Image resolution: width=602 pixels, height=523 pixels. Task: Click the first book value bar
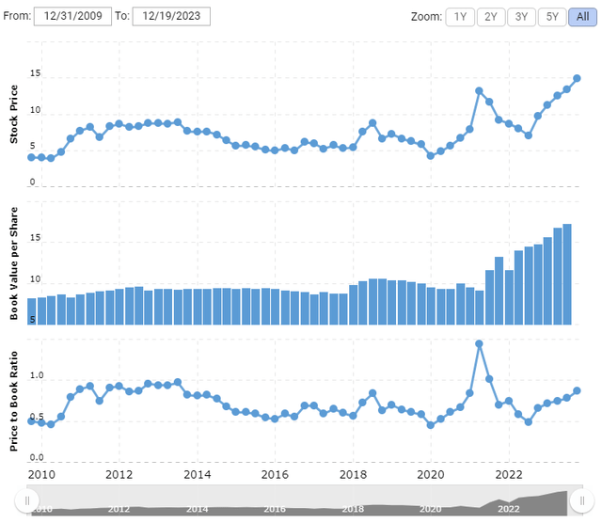click(x=32, y=311)
